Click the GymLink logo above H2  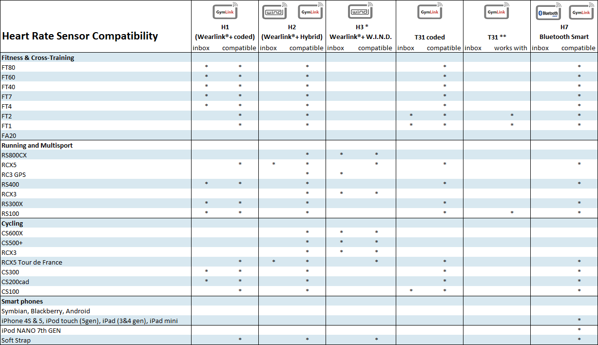coord(310,11)
